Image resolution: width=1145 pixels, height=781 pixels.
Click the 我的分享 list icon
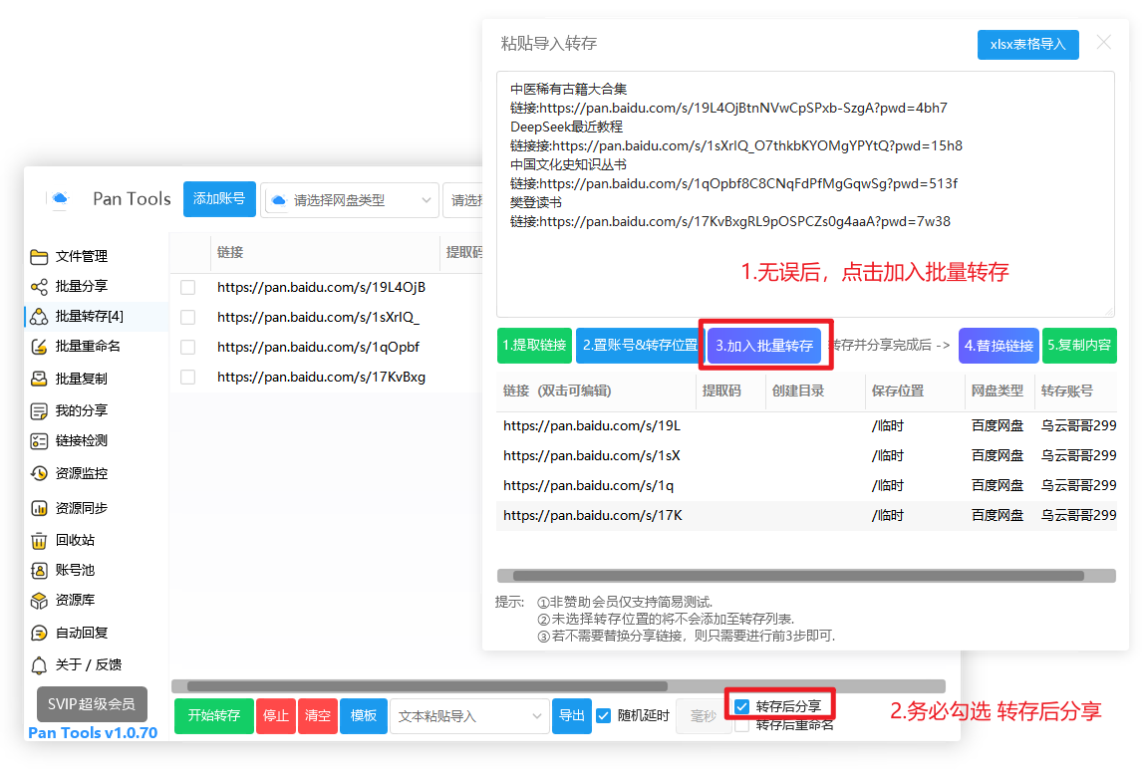[x=39, y=411]
